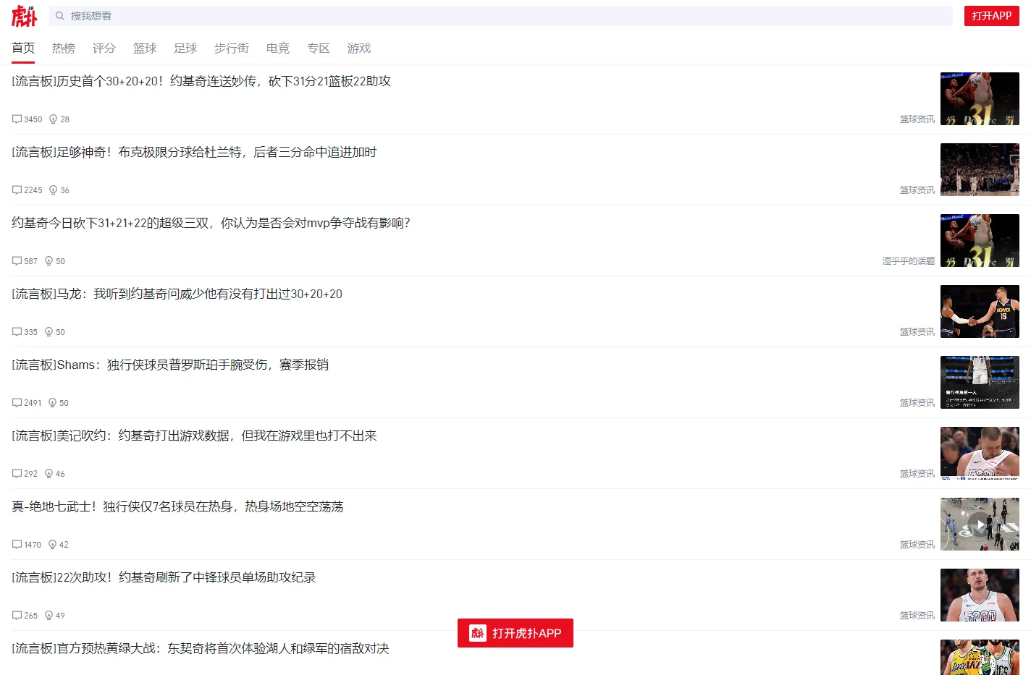
Task: Open the 评分 tab
Action: [x=104, y=48]
